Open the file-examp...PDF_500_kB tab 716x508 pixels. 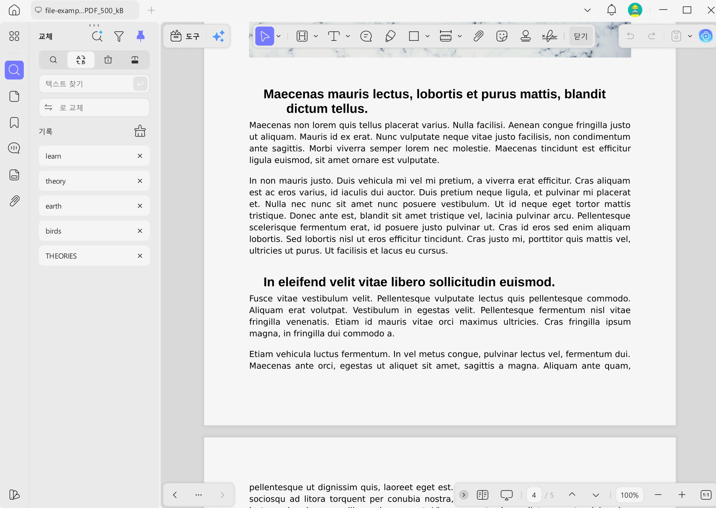pyautogui.click(x=85, y=10)
